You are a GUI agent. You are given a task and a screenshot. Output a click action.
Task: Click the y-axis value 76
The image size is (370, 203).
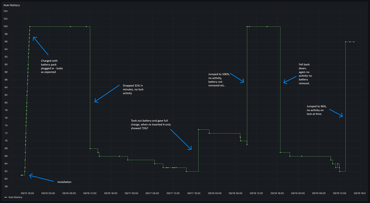click(6, 118)
